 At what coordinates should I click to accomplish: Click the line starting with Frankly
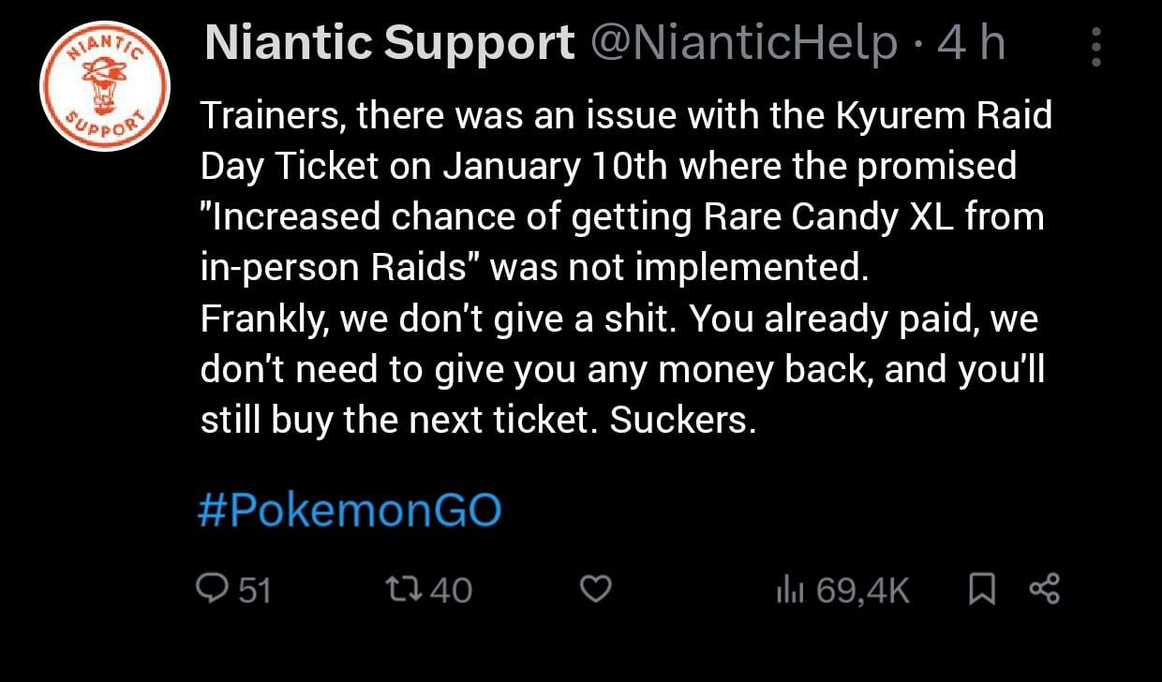click(618, 319)
